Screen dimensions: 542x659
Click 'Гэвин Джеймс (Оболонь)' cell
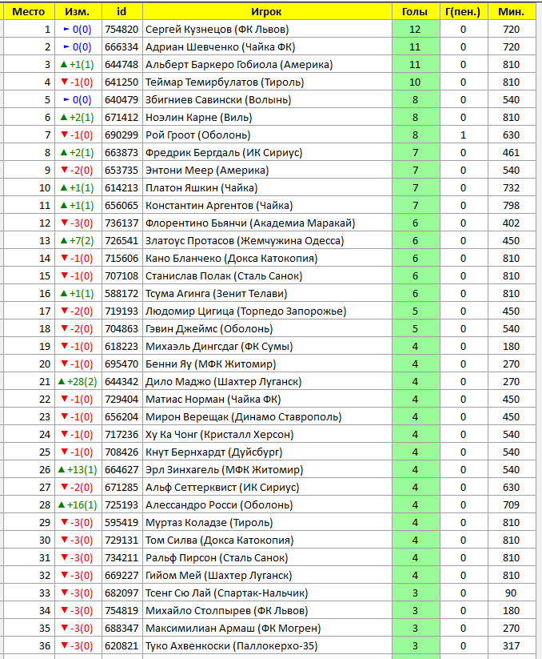coord(267,329)
